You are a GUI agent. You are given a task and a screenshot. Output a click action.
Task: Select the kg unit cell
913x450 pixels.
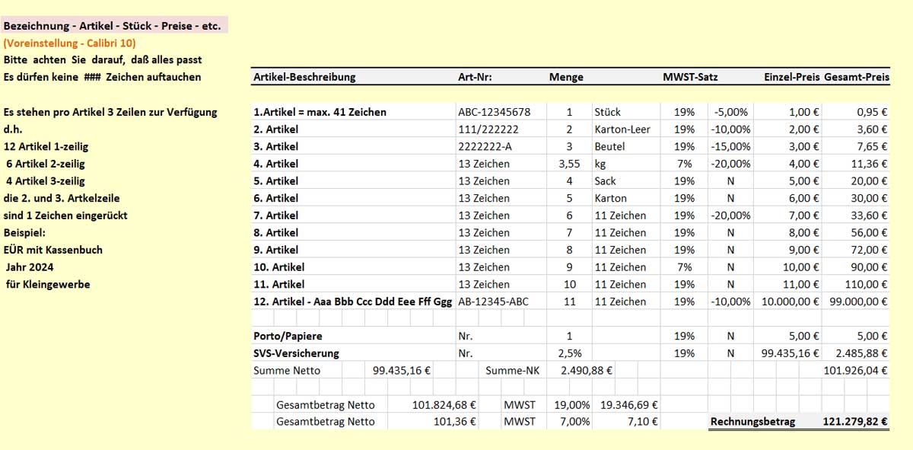pyautogui.click(x=601, y=164)
